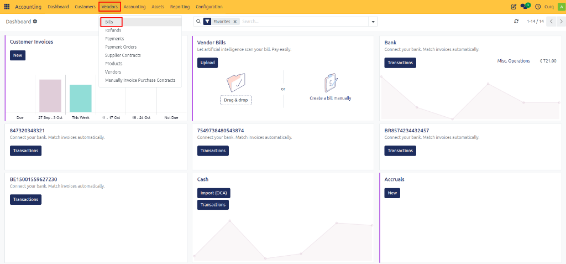Go to next page with right chevron
Screen dimensions: 566x264
tap(560, 22)
